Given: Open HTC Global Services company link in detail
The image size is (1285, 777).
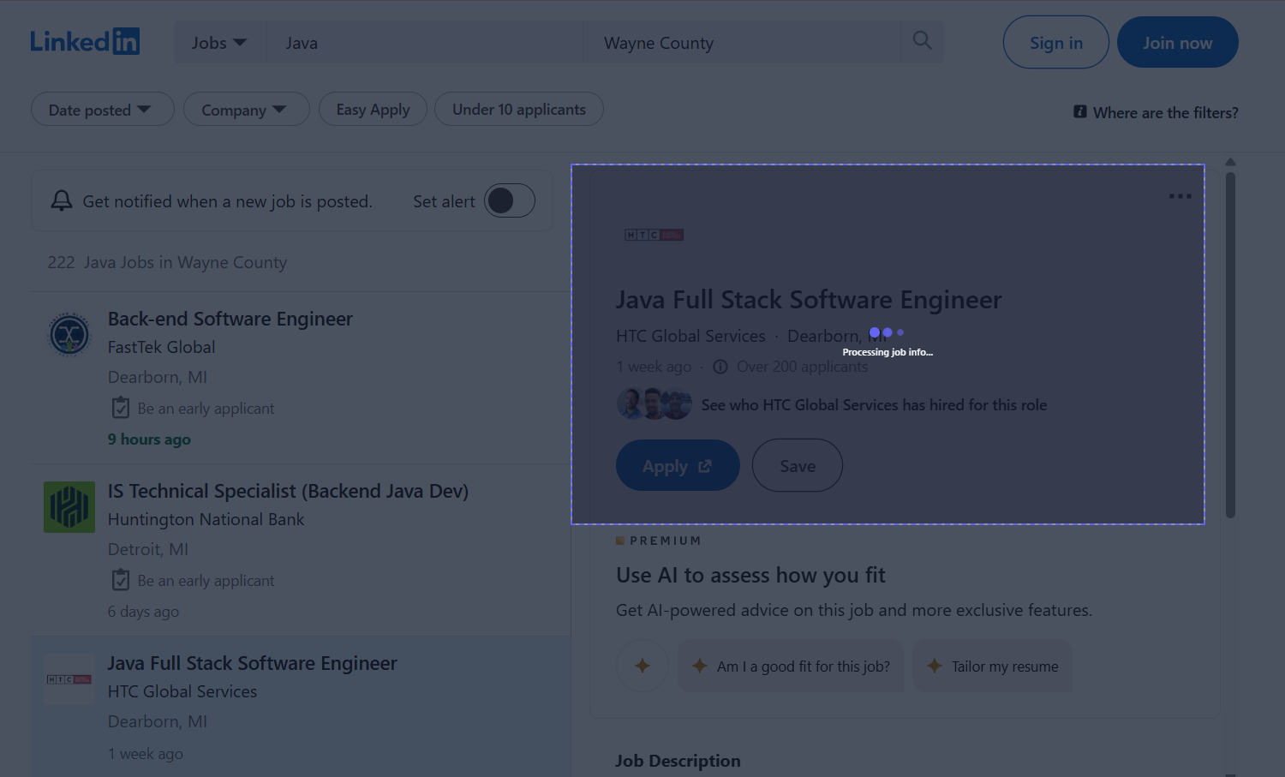Looking at the screenshot, I should 690,336.
